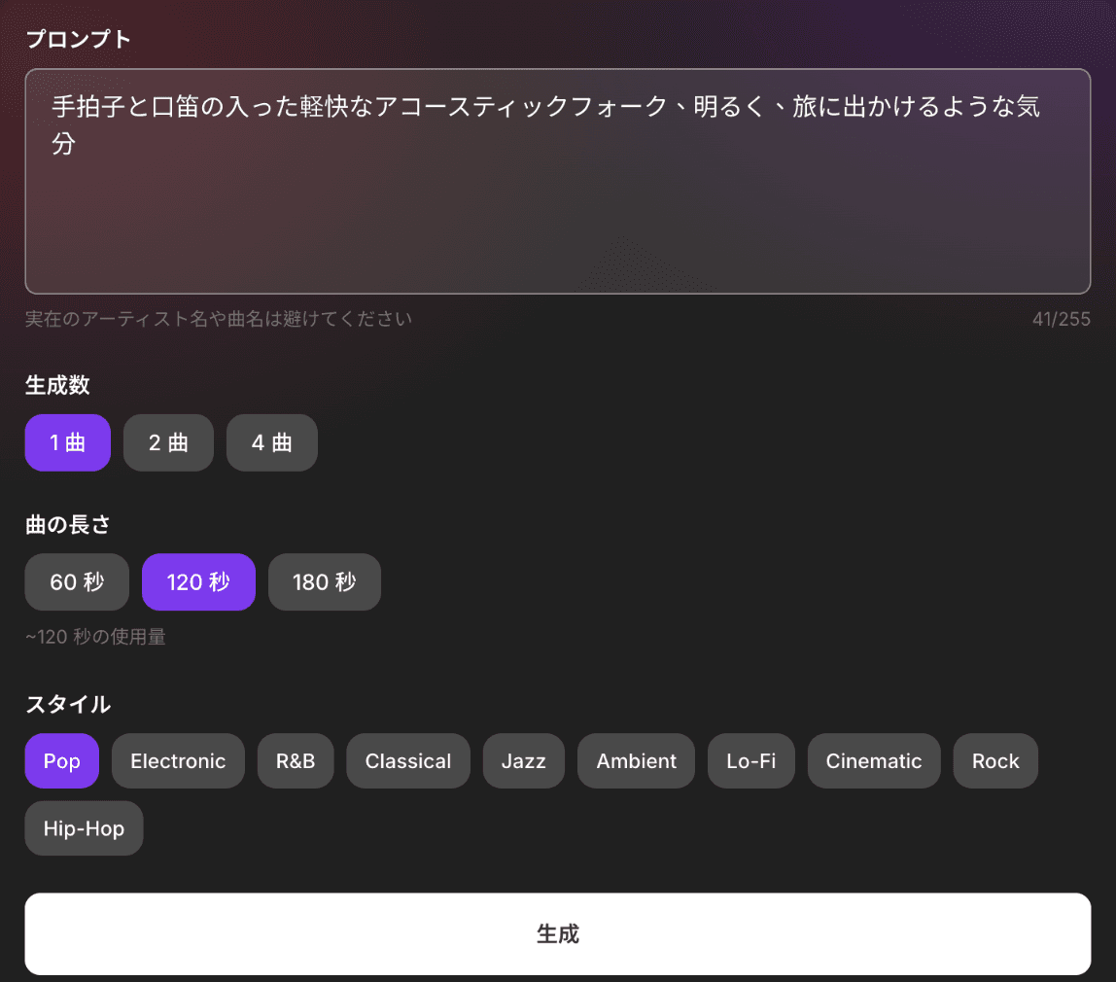Enable the Cinematic style
Image resolution: width=1116 pixels, height=982 pixels.
tap(874, 760)
